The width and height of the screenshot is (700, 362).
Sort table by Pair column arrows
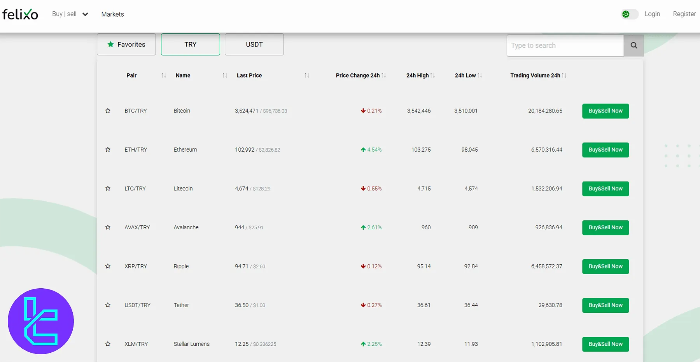[164, 75]
